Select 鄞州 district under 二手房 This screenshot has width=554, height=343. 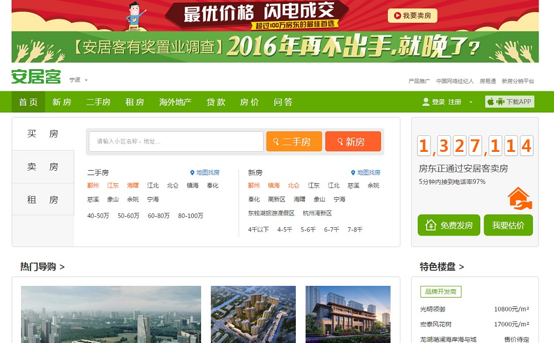click(x=93, y=185)
